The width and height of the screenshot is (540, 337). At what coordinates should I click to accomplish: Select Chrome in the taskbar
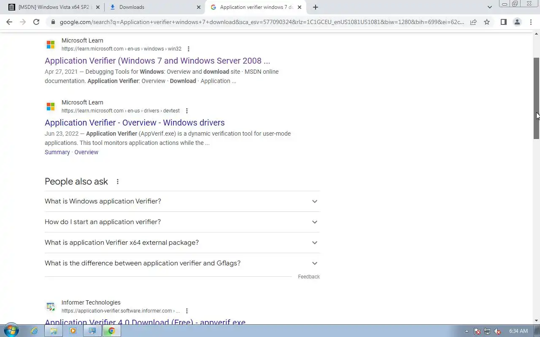(x=111, y=331)
